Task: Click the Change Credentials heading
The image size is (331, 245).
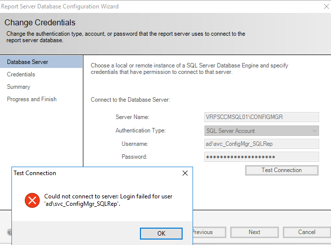Action: tap(40, 23)
